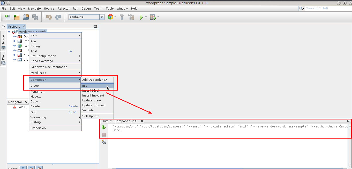
Task: Close the Projects tab
Action: [24, 27]
